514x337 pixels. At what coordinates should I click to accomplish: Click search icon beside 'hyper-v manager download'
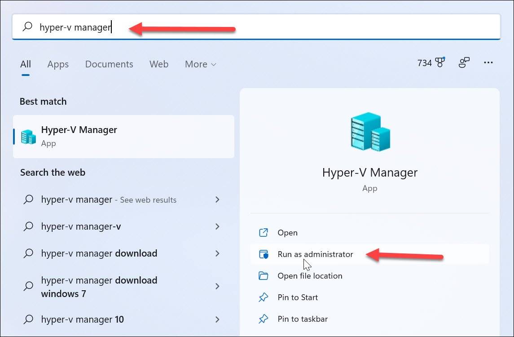[28, 253]
